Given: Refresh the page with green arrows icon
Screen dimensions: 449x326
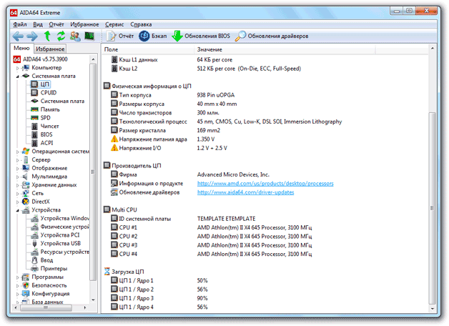Looking at the screenshot, I should pyautogui.click(x=61, y=36).
